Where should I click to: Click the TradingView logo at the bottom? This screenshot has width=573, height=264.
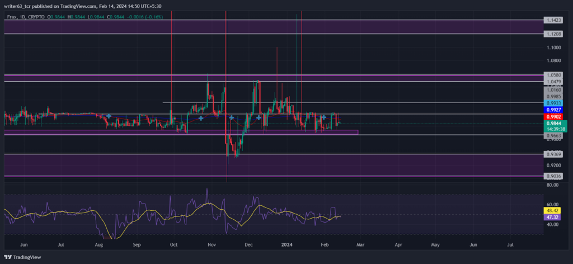click(23, 257)
